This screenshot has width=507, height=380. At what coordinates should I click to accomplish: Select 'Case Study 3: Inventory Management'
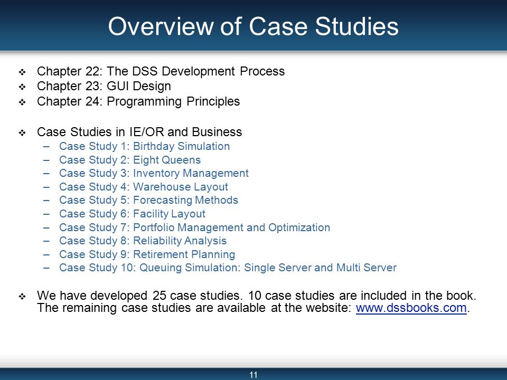tap(154, 173)
